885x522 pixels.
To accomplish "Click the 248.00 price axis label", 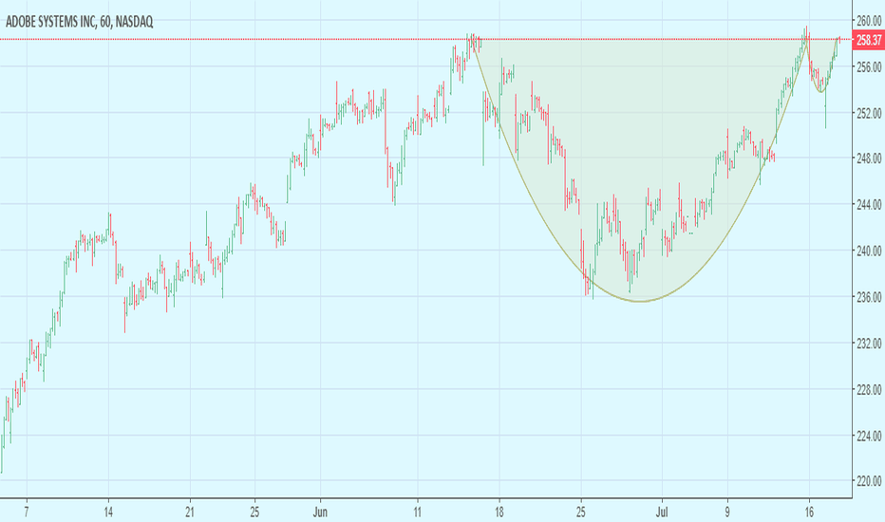I will [869, 158].
